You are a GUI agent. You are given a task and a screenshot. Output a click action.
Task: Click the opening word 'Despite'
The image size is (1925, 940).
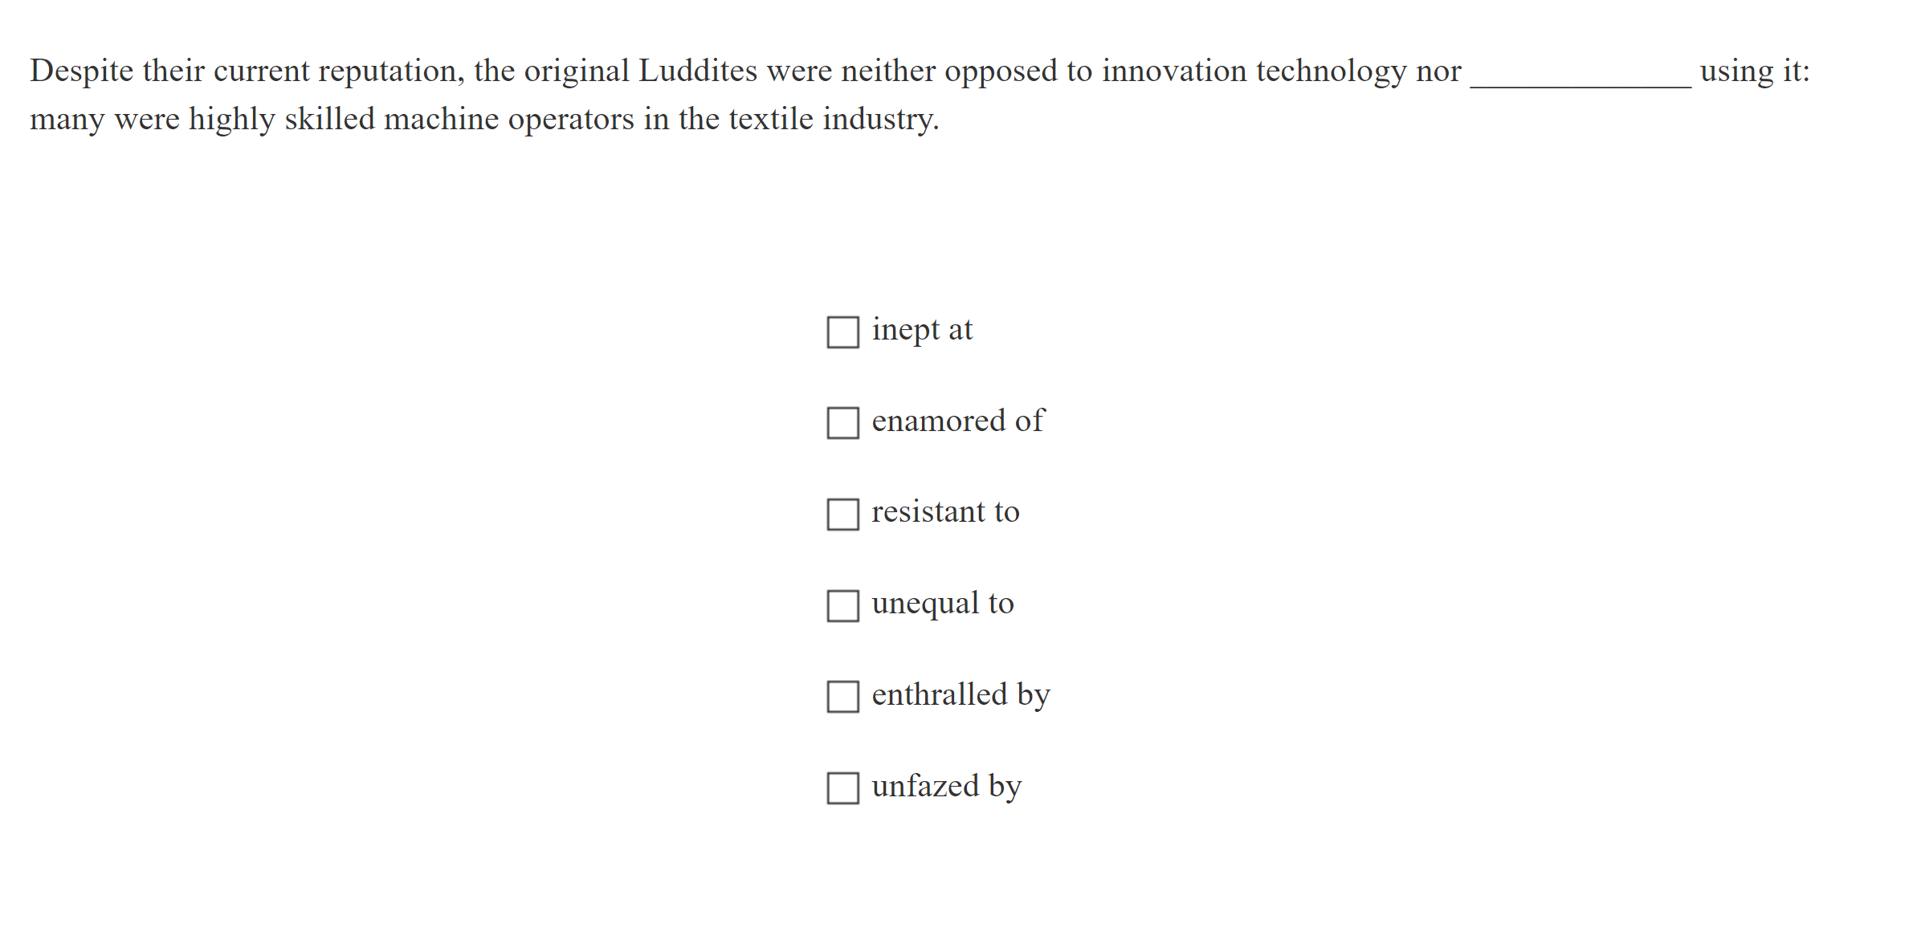click(x=82, y=71)
